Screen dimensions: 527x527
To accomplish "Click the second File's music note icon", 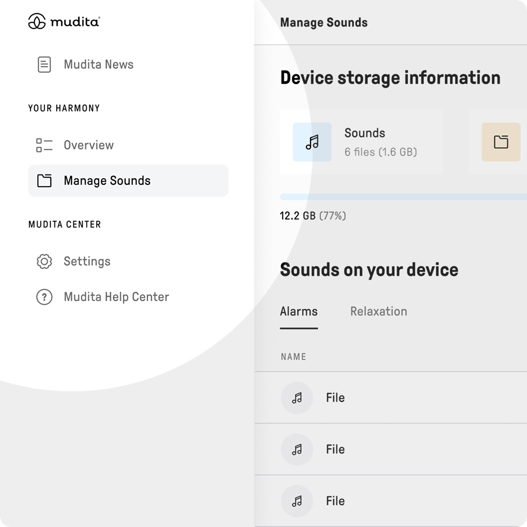I will point(297,450).
